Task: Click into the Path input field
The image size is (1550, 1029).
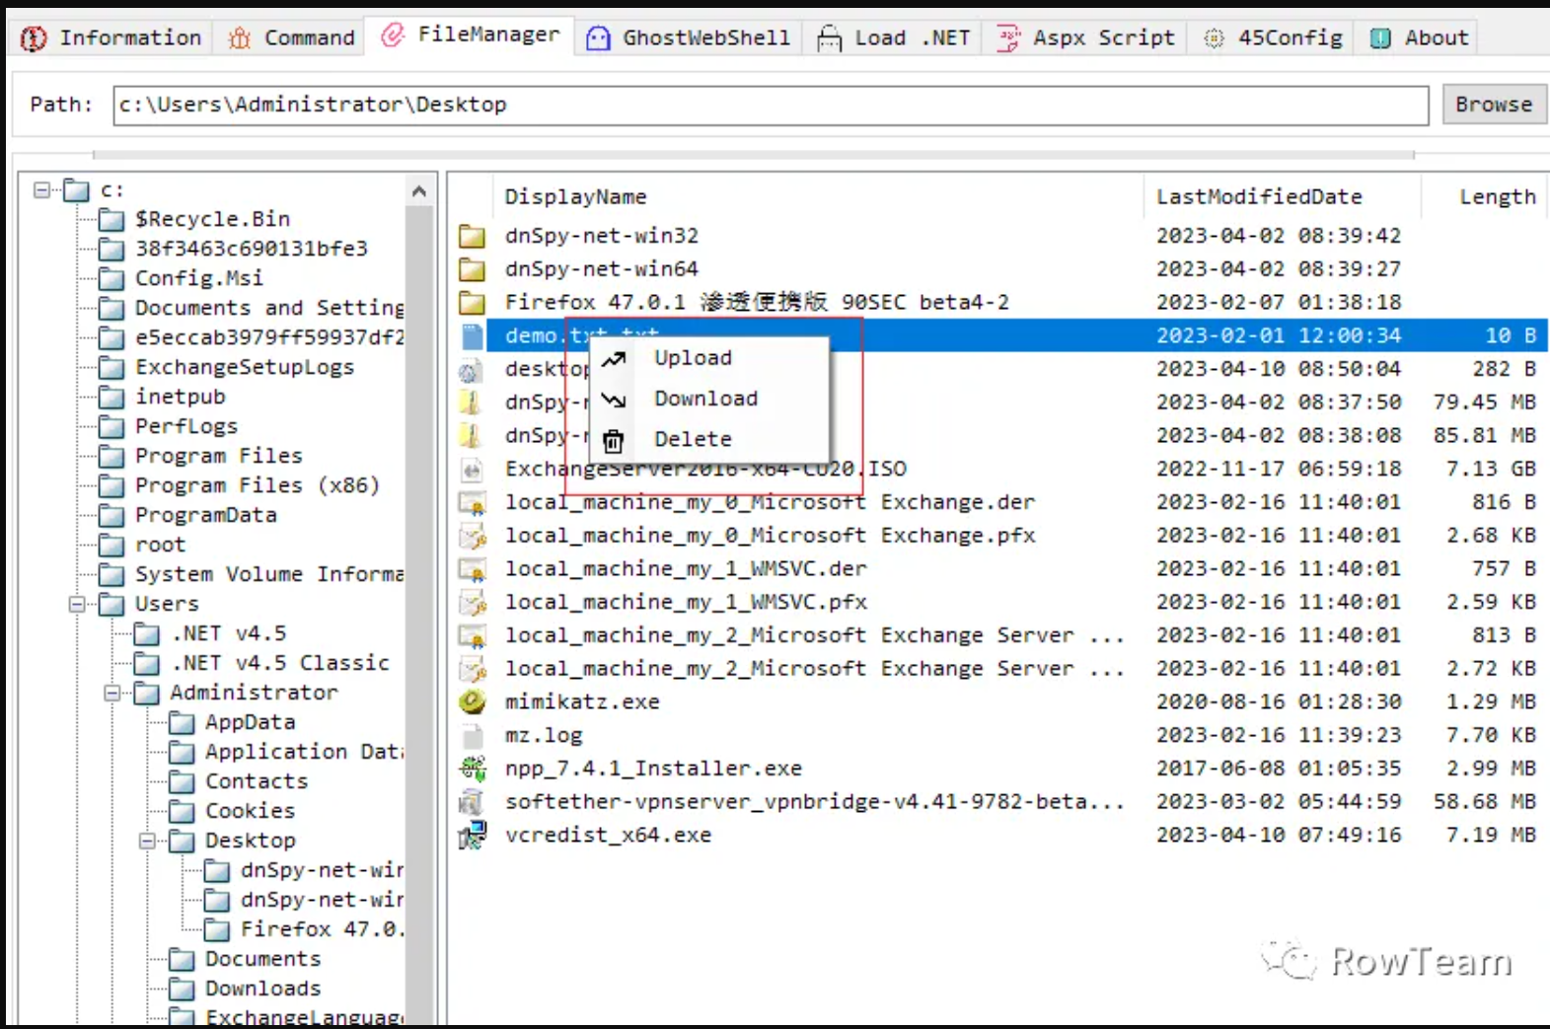Action: 771,105
